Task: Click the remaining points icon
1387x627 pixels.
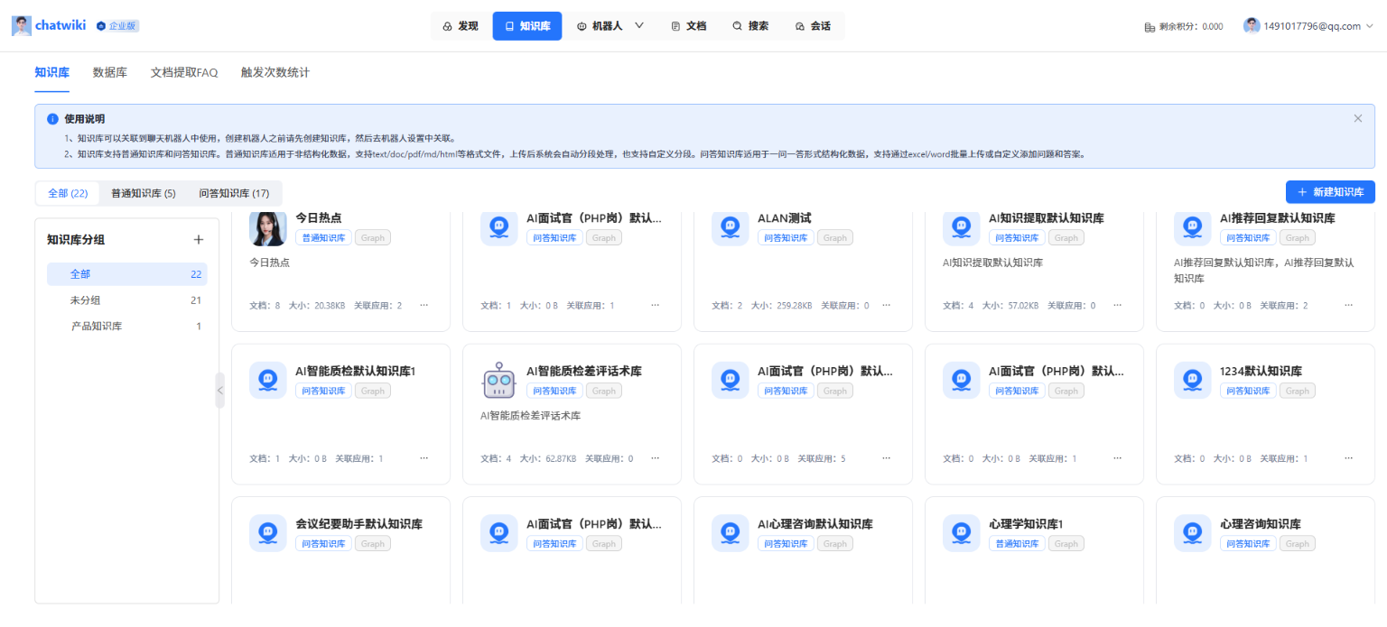Action: 1150,27
